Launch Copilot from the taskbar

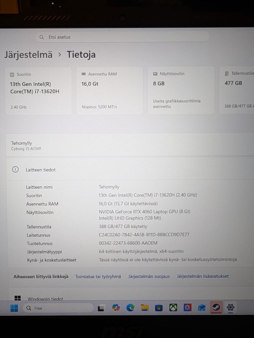[116, 308]
